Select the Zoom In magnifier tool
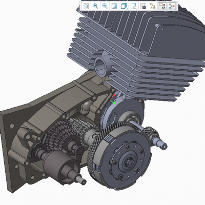 pyautogui.click(x=95, y=6)
